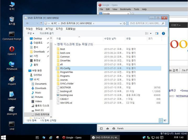
Task: Open the recent locations dropdown arrow
Action: pos(37,23)
